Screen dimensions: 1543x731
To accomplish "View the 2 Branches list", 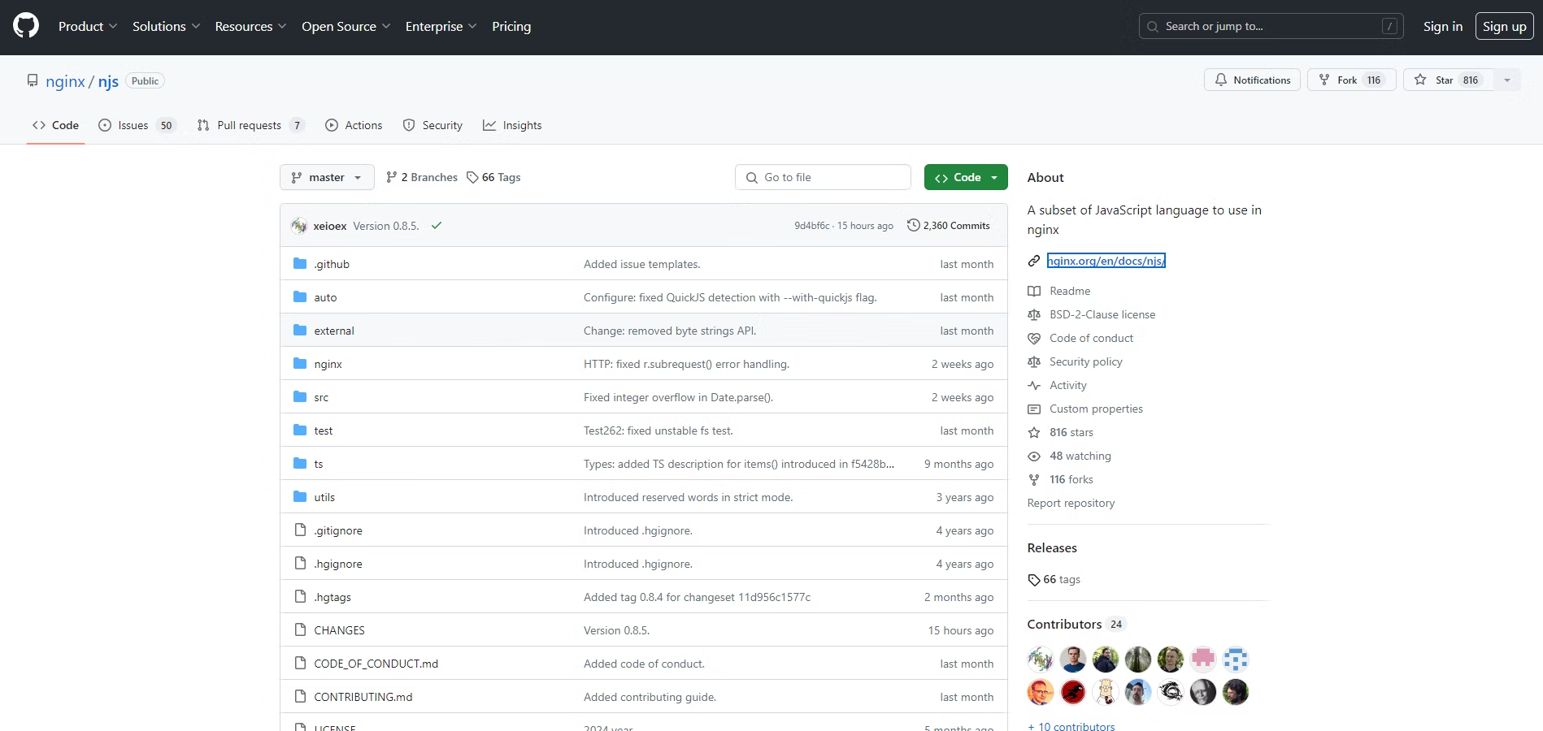I will (x=422, y=177).
